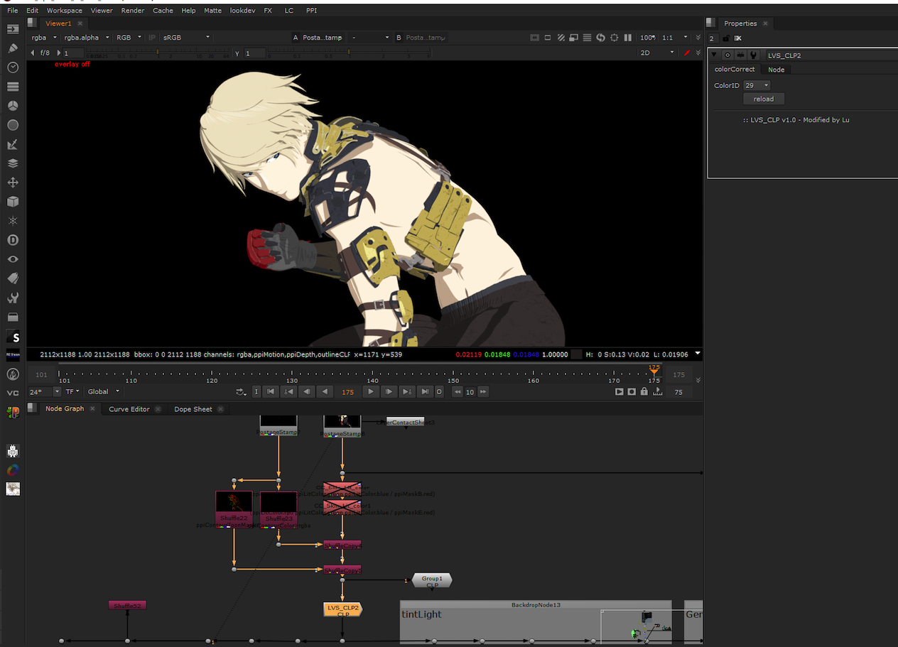Toggle the red overlay pen icon

click(x=687, y=53)
